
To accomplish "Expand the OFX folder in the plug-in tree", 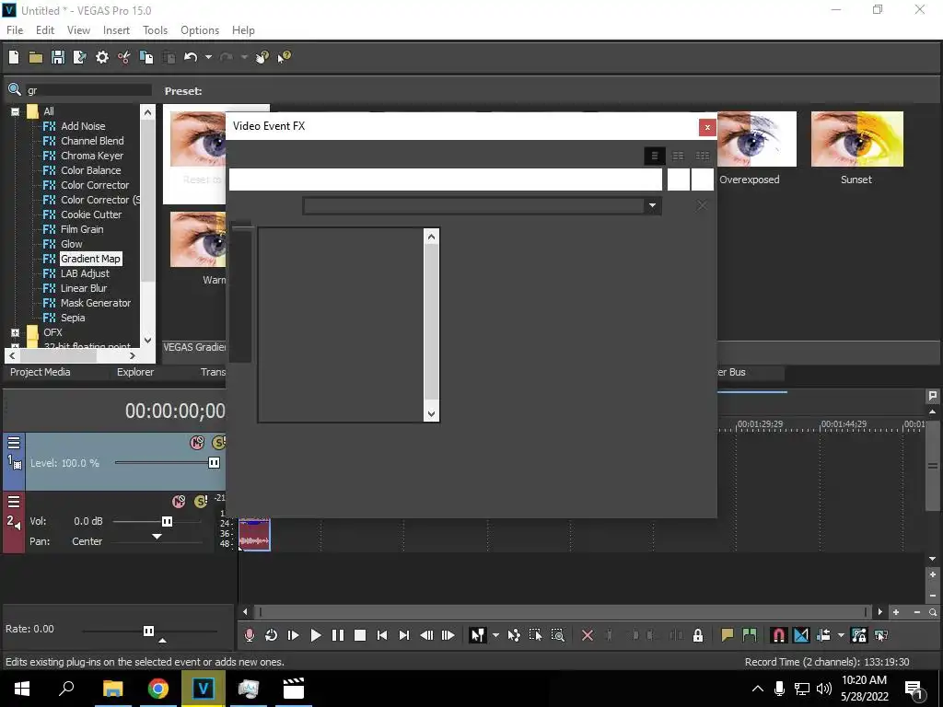I will pyautogui.click(x=15, y=332).
